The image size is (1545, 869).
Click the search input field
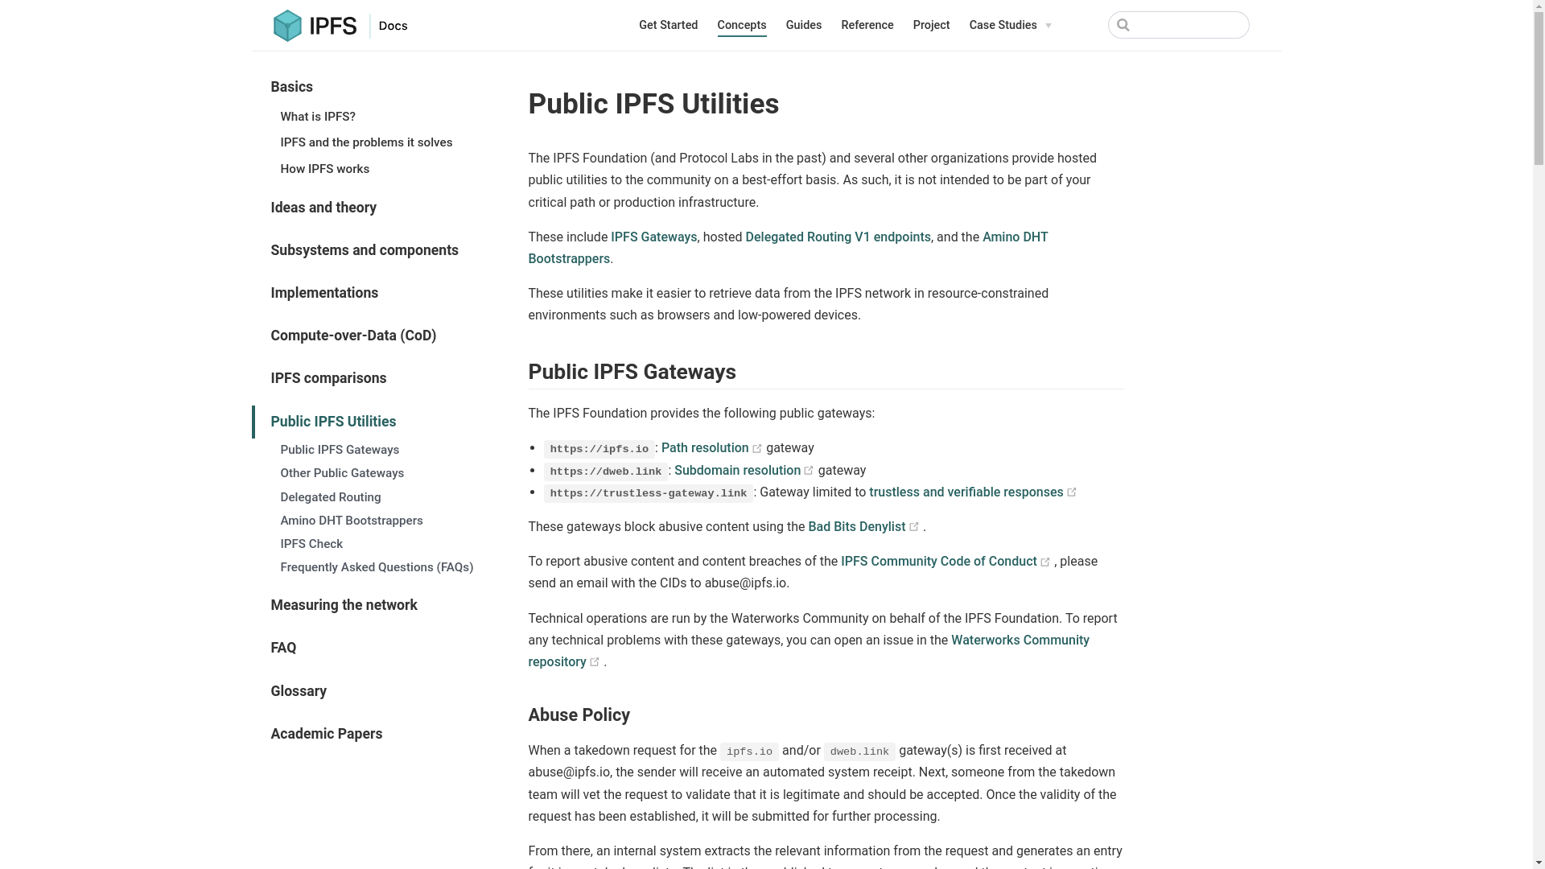1178,25
